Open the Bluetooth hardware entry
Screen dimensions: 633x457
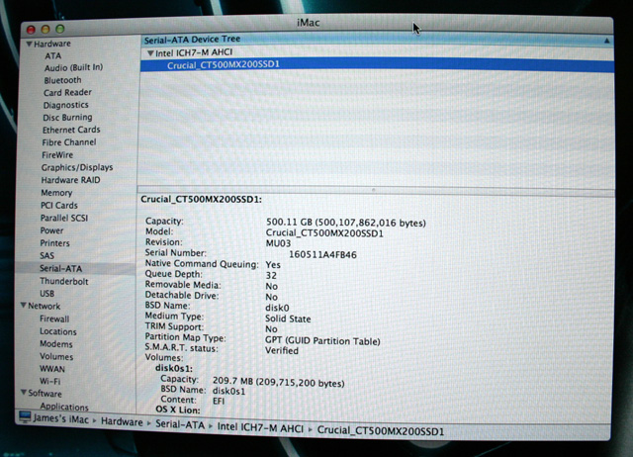(x=62, y=80)
